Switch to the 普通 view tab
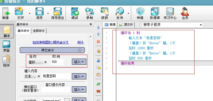Screen dimensions: 213x101 110,25
